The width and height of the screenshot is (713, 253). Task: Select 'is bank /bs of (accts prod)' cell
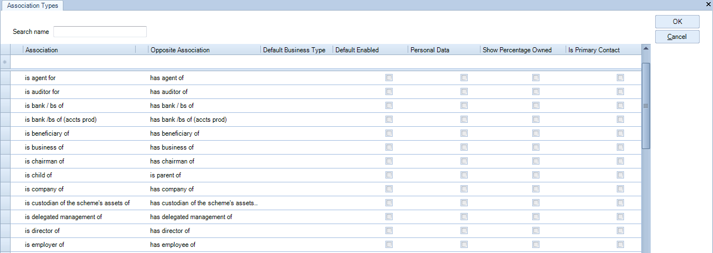(79, 120)
